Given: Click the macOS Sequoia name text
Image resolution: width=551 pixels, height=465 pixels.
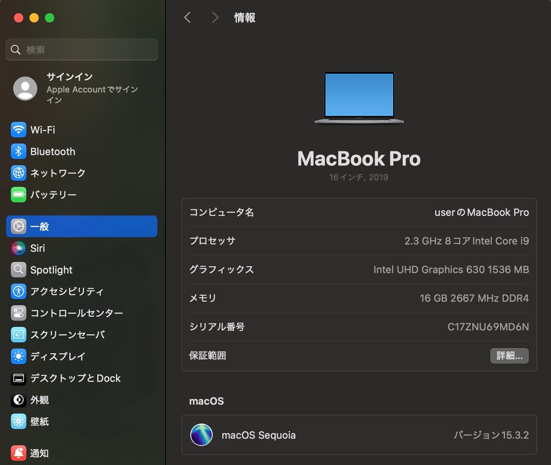Looking at the screenshot, I should pos(258,435).
